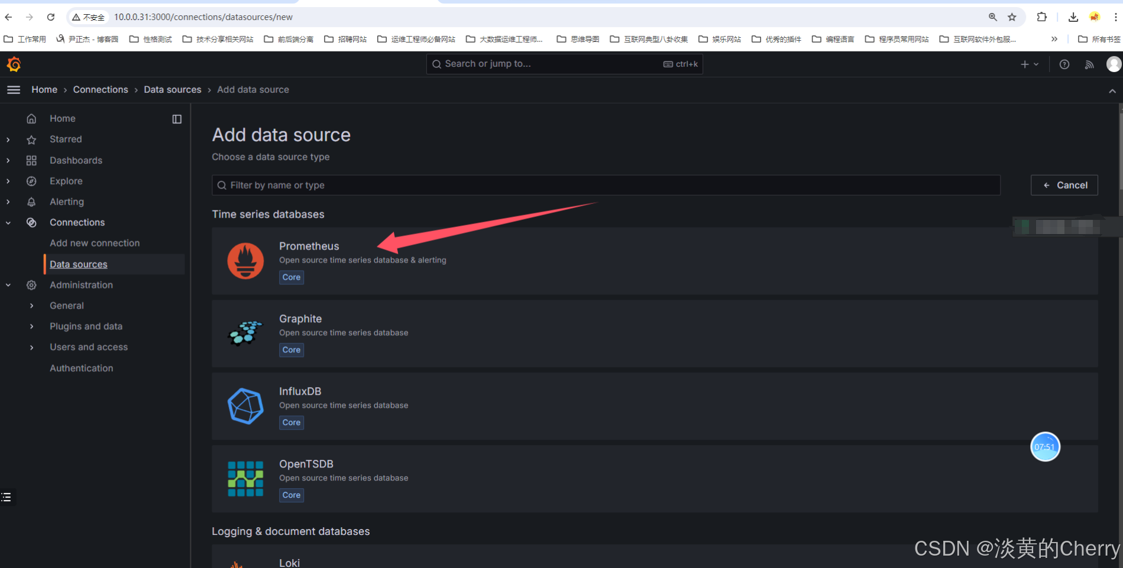This screenshot has height=568, width=1123.
Task: Show more bookmarks with double chevron
Action: (1054, 39)
